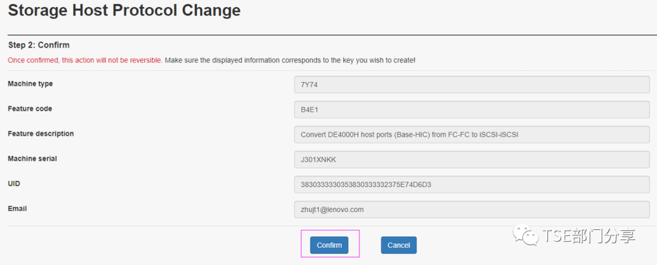The height and width of the screenshot is (265, 657).
Task: Click the Feature description field about DE4000H ports
Action: 472,134
